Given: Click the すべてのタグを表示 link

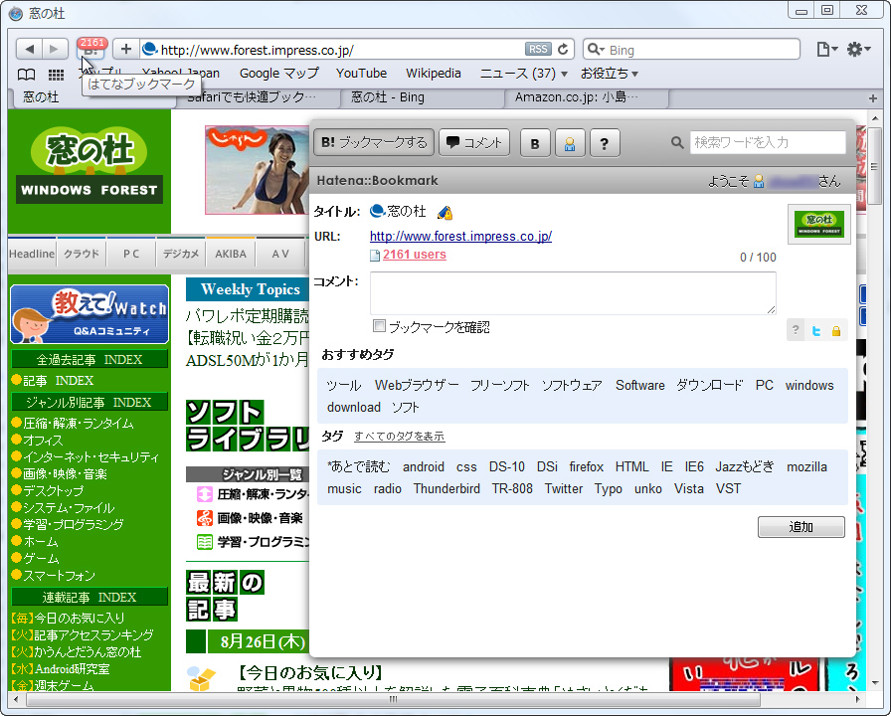Looking at the screenshot, I should click(400, 437).
